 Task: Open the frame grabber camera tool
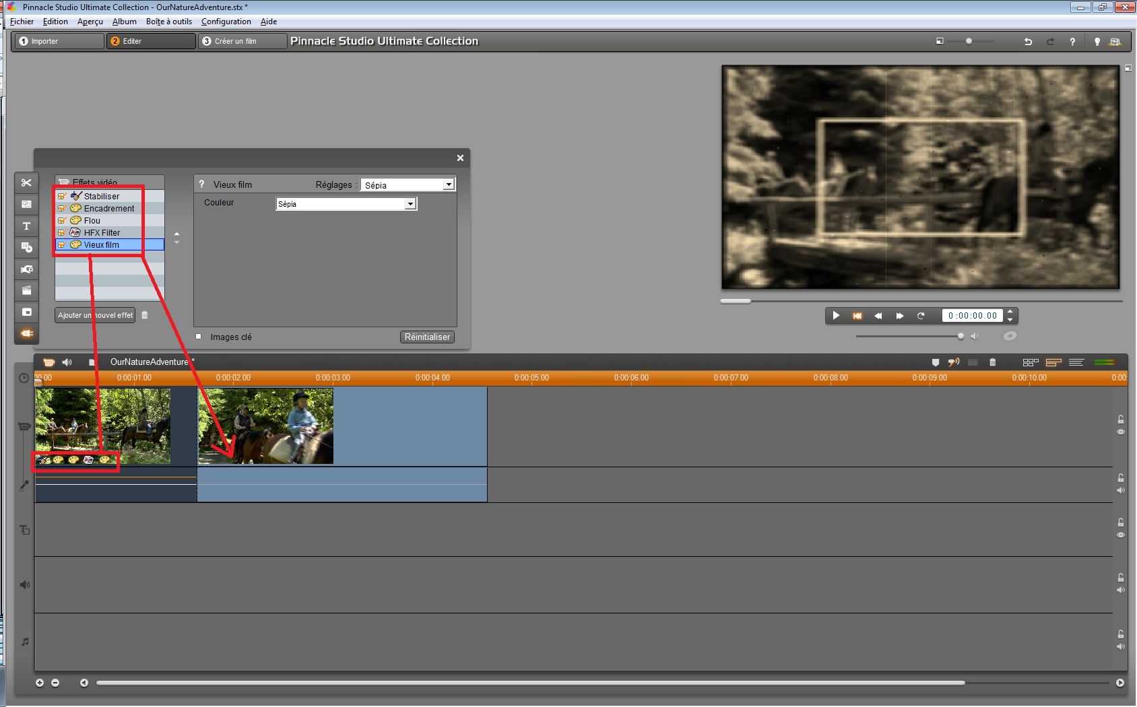coord(26,269)
